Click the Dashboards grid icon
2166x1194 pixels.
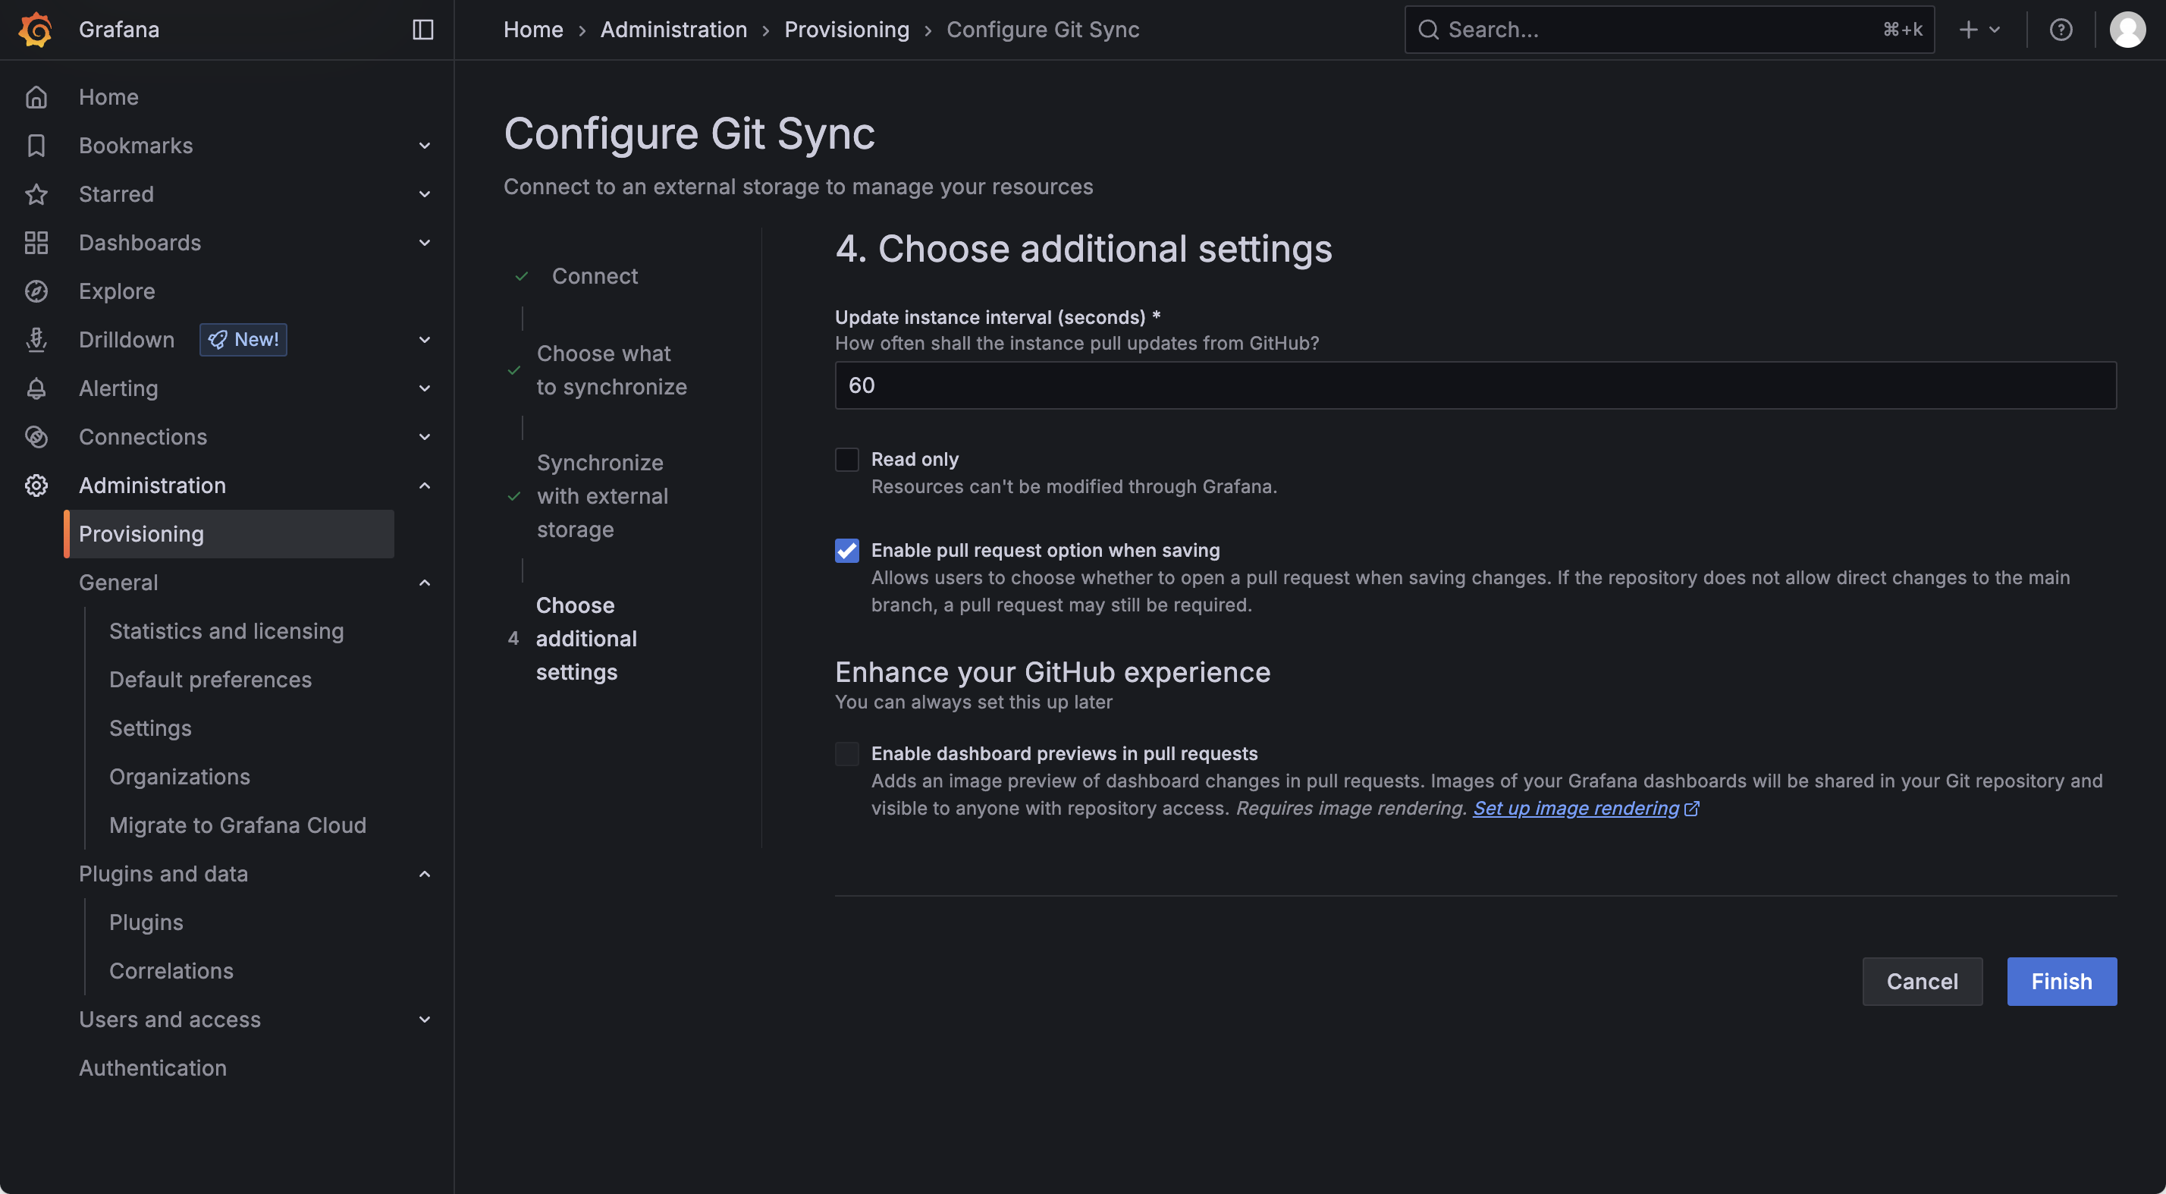pos(36,243)
